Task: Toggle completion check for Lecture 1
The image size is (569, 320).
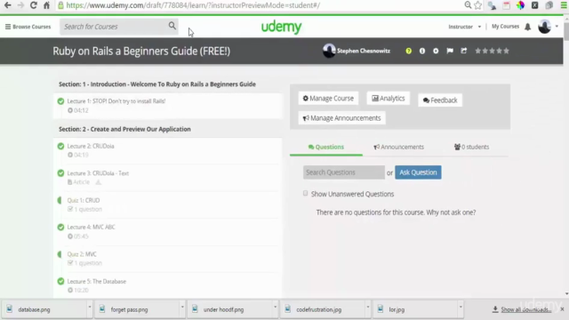Action: click(60, 101)
